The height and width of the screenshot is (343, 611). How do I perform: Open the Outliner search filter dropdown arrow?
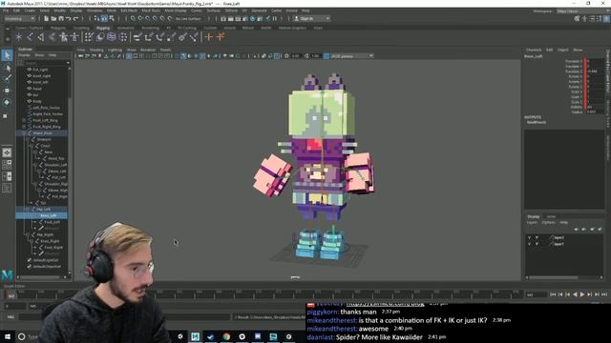tap(68, 63)
